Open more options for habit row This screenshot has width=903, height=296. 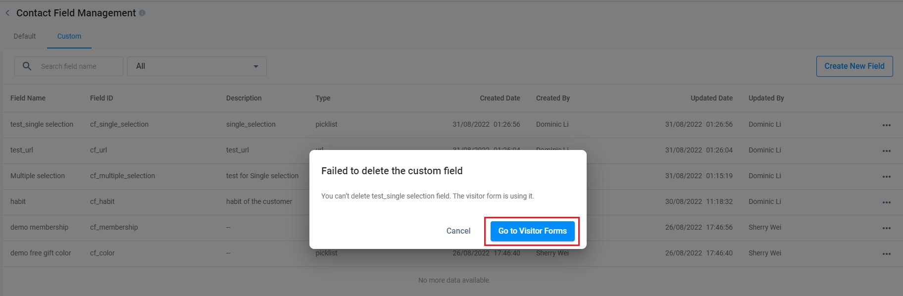click(x=886, y=202)
